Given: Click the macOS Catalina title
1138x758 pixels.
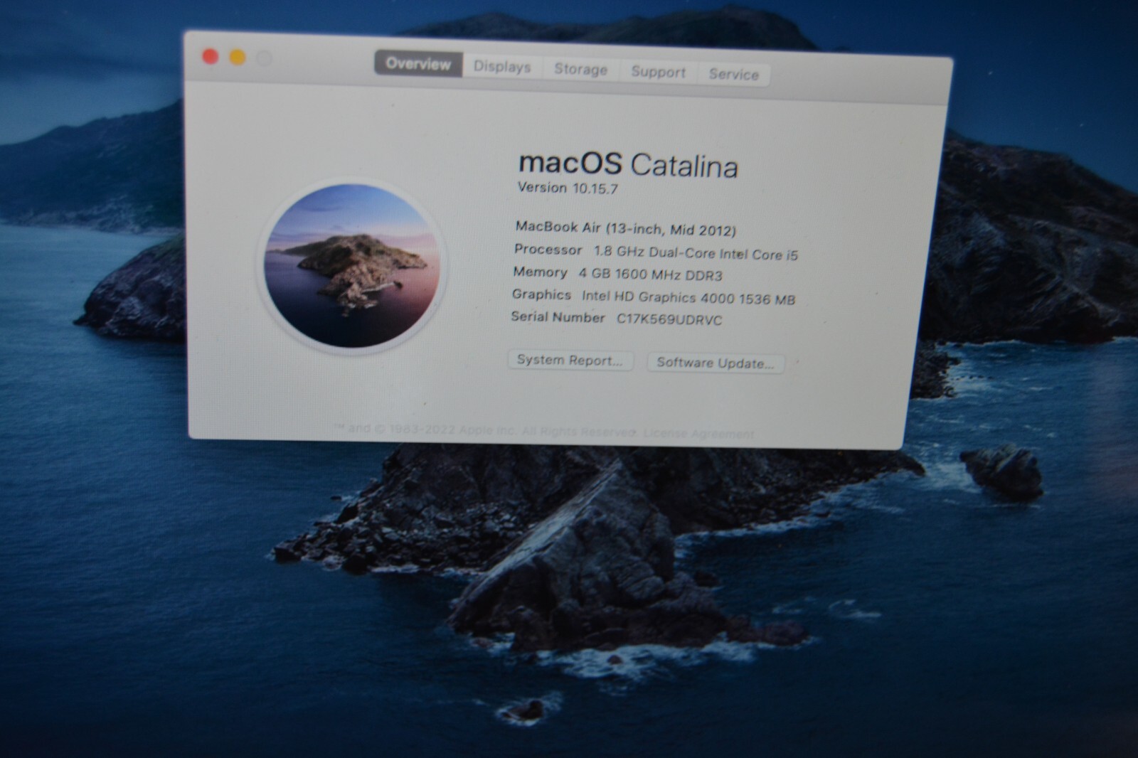Looking at the screenshot, I should click(x=628, y=164).
